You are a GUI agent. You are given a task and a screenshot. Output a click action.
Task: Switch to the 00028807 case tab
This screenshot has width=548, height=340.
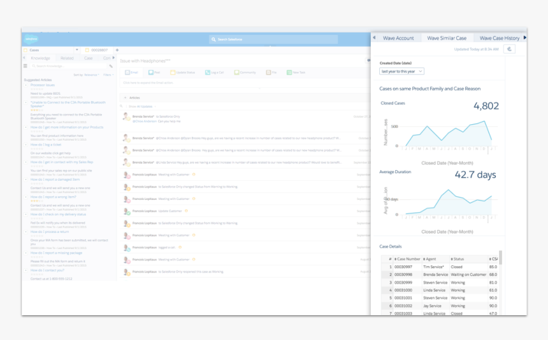(x=96, y=50)
